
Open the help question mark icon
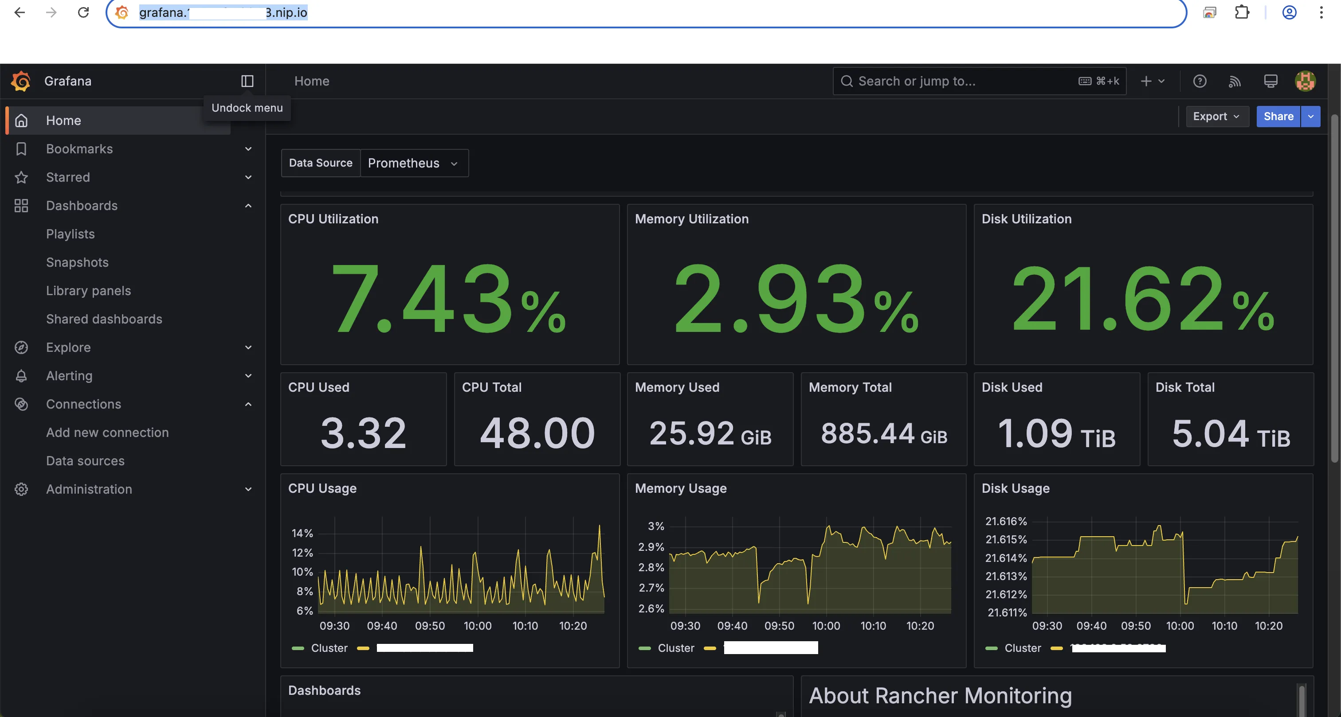coord(1200,81)
